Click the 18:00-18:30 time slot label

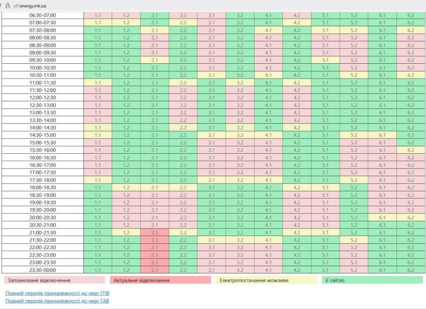(43, 187)
